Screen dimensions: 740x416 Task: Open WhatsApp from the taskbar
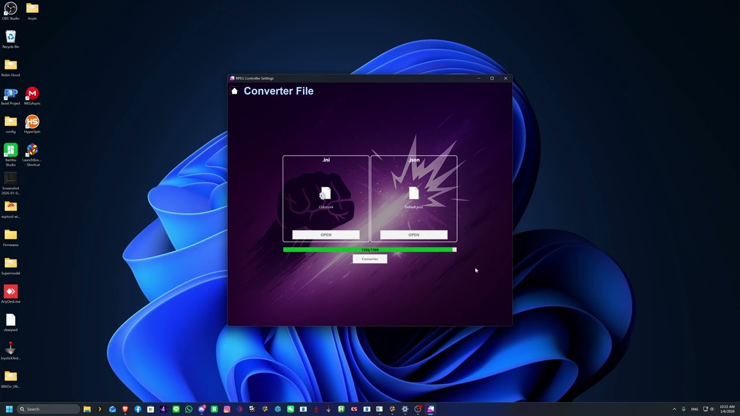pos(188,409)
